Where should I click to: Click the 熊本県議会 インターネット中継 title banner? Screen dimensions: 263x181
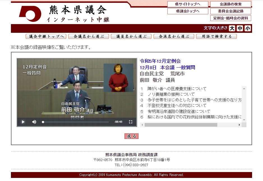(x=78, y=13)
